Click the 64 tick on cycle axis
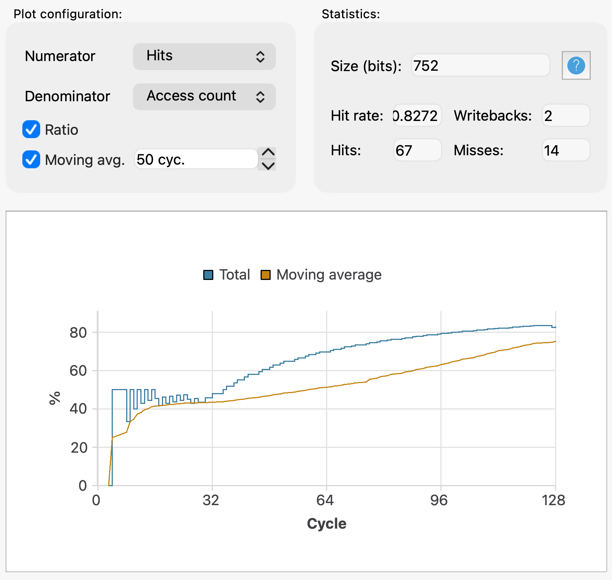The image size is (612, 580). [x=325, y=500]
